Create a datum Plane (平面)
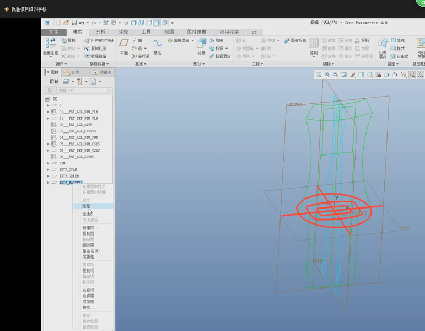 tap(124, 47)
